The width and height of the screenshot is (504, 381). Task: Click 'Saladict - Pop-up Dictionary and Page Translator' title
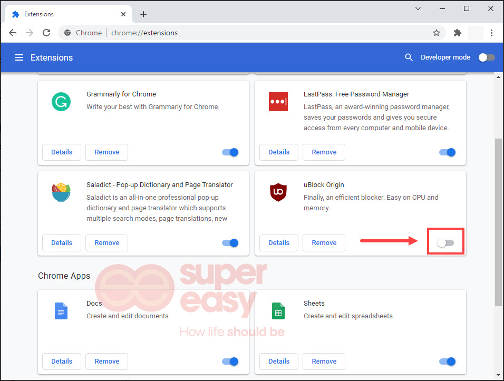pyautogui.click(x=159, y=185)
